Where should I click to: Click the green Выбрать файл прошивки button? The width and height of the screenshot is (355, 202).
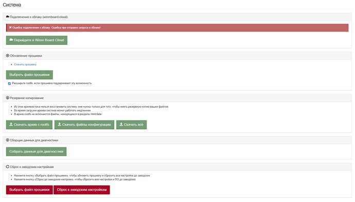29,75
